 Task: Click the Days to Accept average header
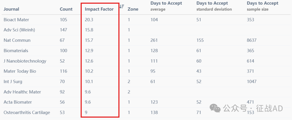pyautogui.click(x=166, y=6)
